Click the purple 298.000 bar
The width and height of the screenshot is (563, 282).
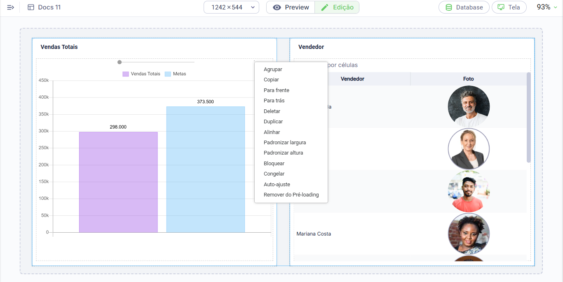[x=118, y=182]
